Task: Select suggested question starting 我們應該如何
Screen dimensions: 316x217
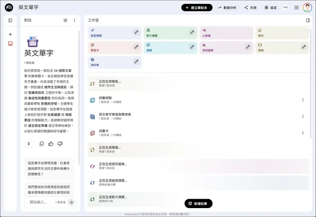Action: tap(49, 189)
